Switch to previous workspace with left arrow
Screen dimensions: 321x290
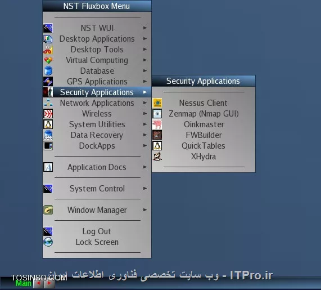click(38, 283)
